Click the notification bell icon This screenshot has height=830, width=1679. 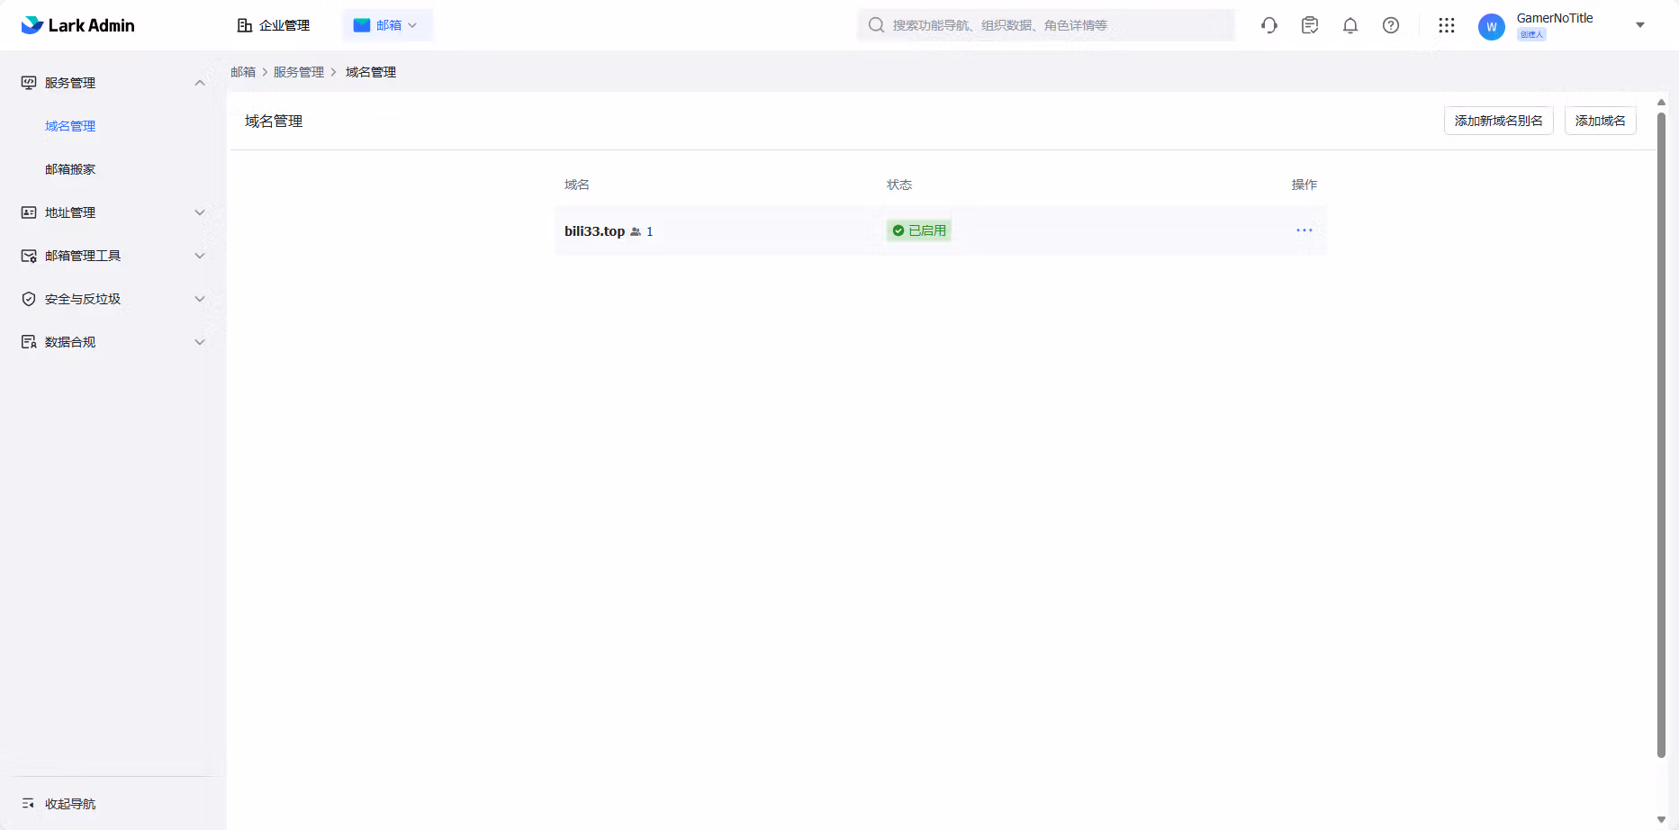click(1350, 25)
